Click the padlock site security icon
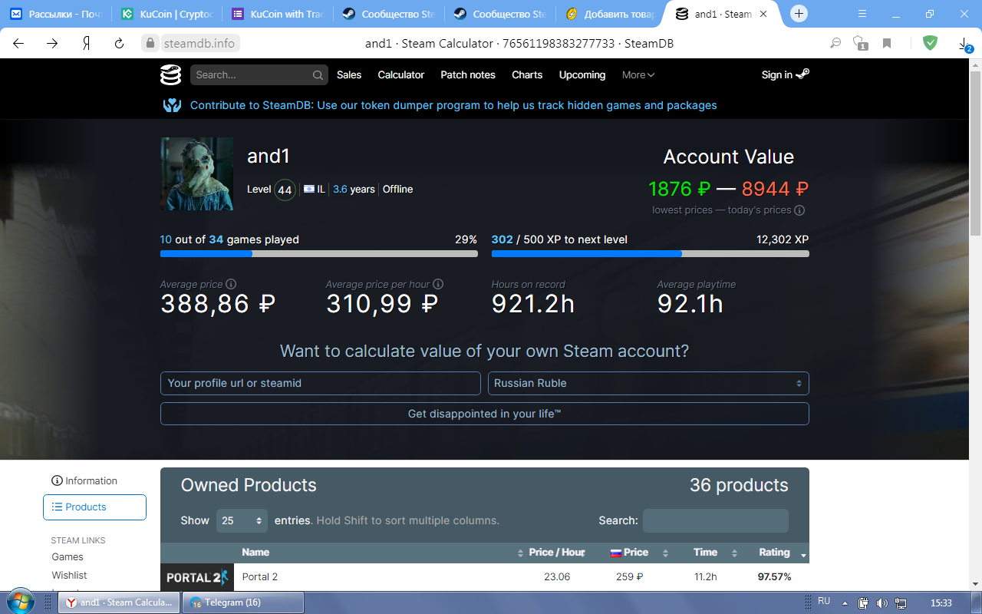The image size is (982, 614). tap(150, 44)
